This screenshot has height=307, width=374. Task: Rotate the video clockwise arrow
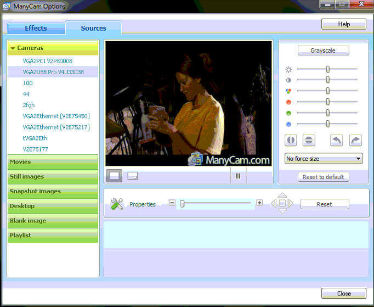355,140
